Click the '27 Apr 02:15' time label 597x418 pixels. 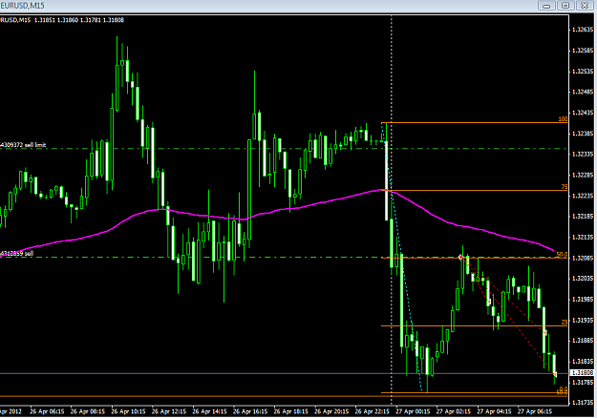pos(454,411)
